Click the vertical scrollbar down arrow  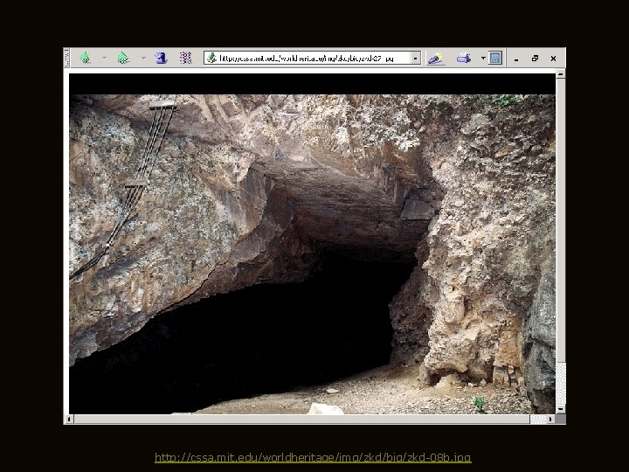560,409
